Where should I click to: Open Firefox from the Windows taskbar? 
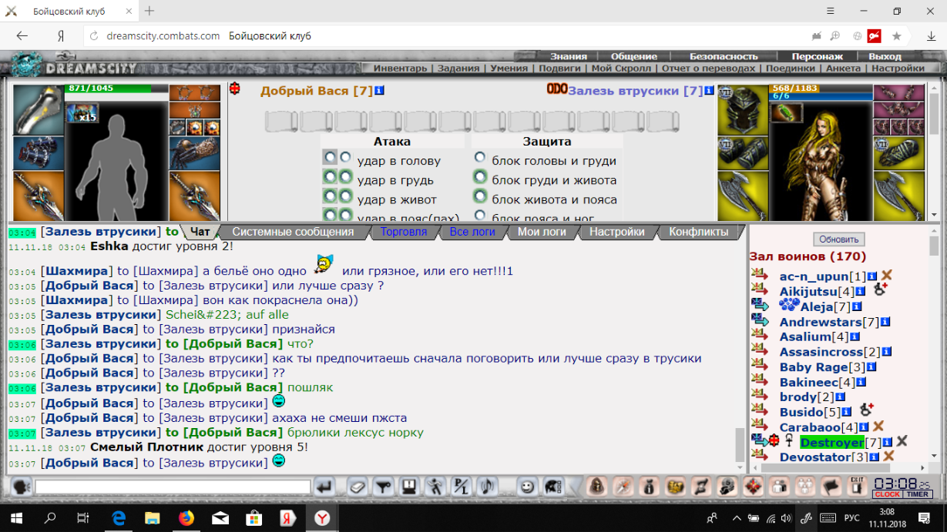(x=186, y=518)
